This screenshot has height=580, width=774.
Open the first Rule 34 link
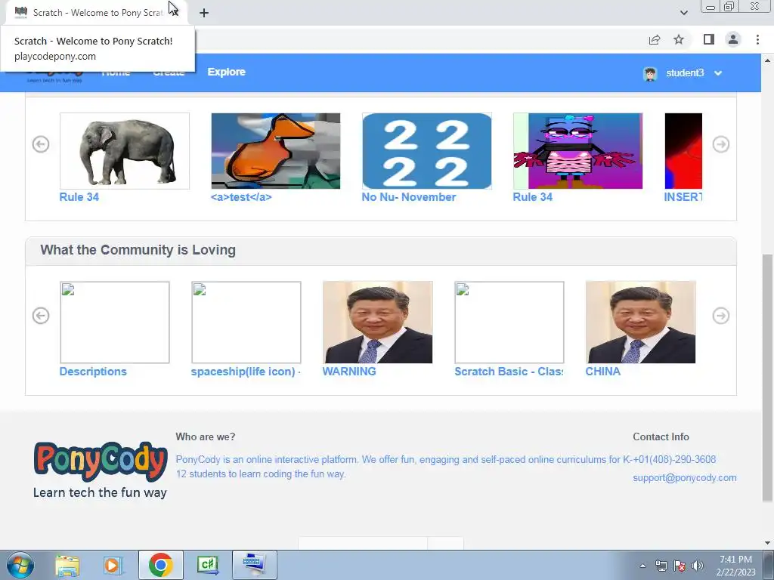79,197
